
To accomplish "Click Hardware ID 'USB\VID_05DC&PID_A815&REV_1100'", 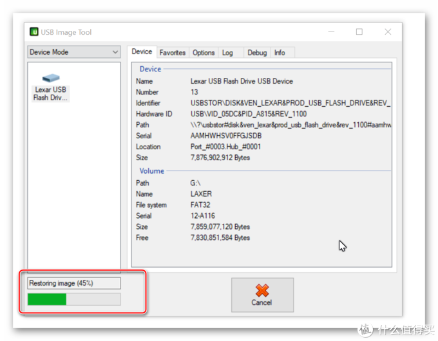I will coord(249,114).
